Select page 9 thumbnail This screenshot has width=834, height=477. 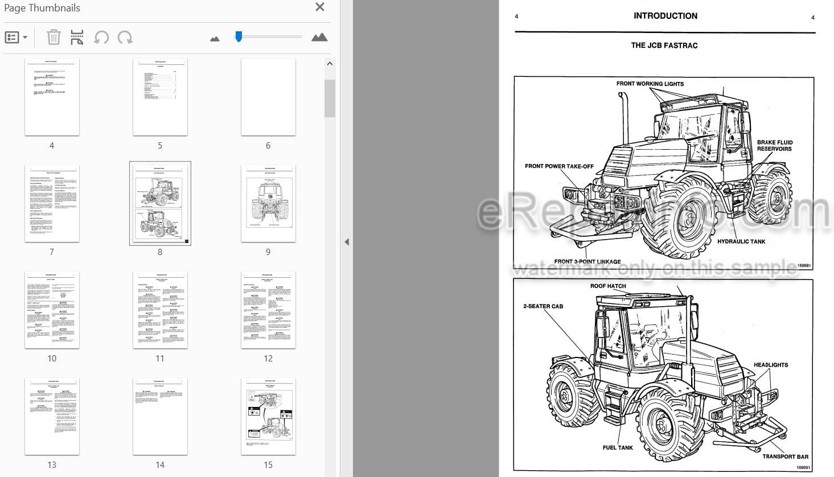tap(268, 204)
